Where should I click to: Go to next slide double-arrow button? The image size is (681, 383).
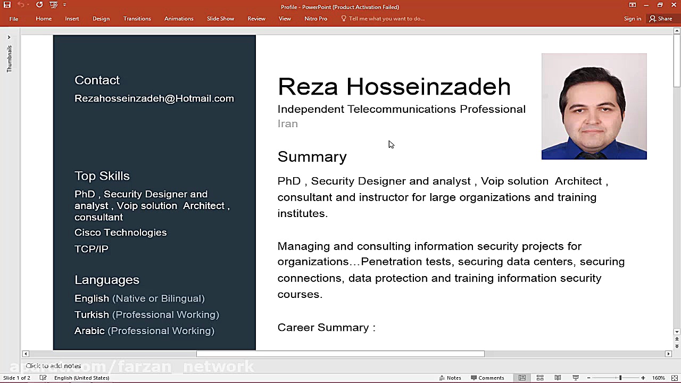click(677, 346)
